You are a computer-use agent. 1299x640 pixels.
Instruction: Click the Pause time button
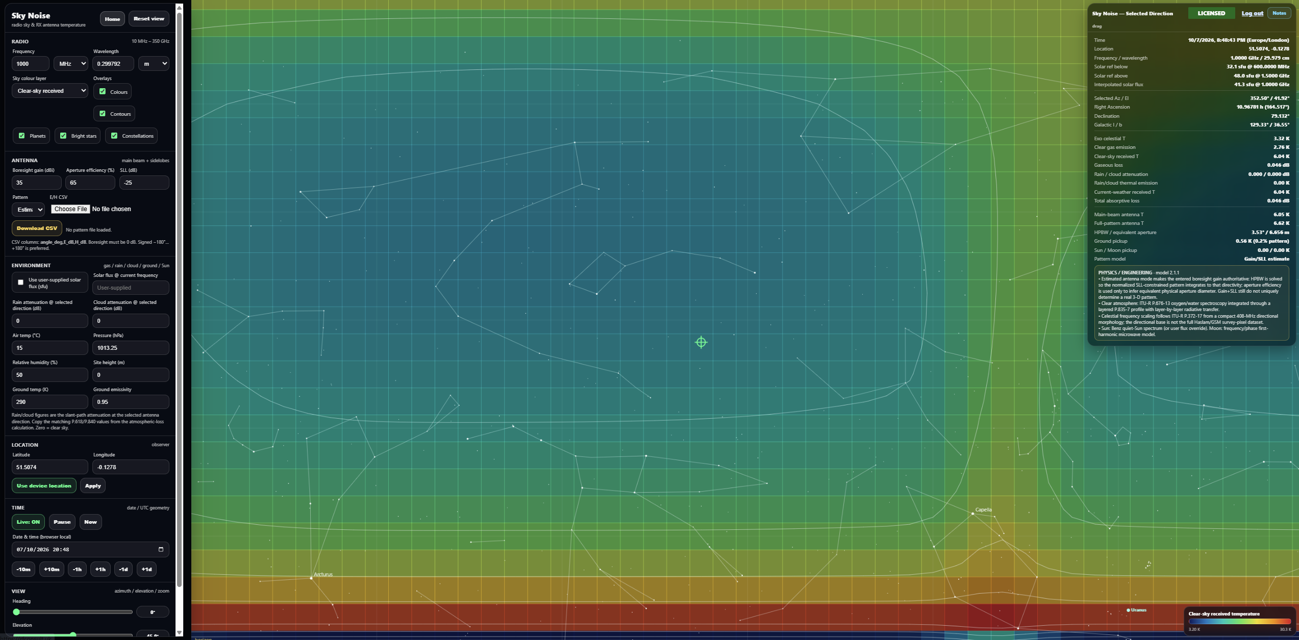(x=62, y=522)
